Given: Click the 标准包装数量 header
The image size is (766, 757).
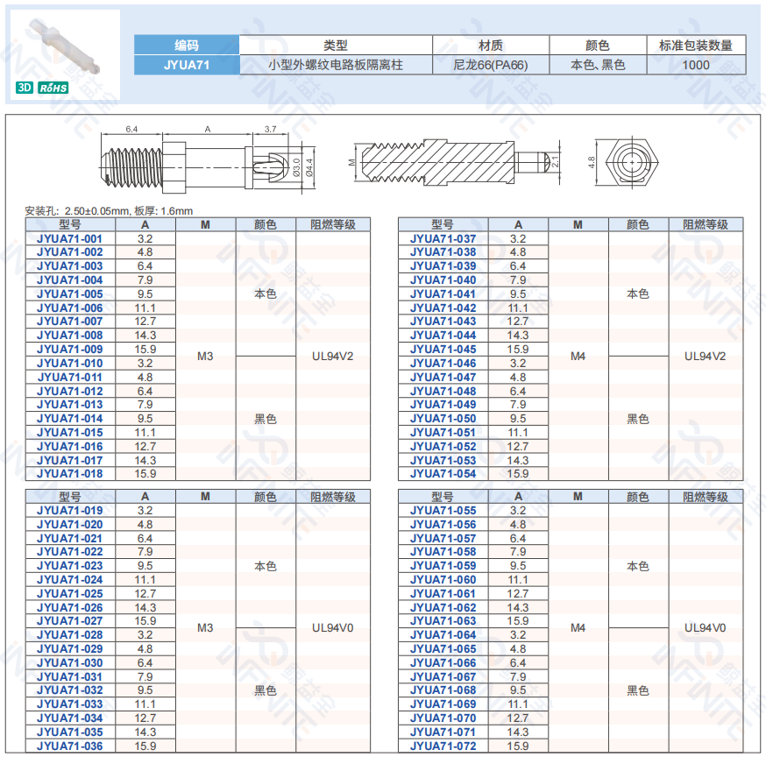Looking at the screenshot, I should [x=696, y=45].
